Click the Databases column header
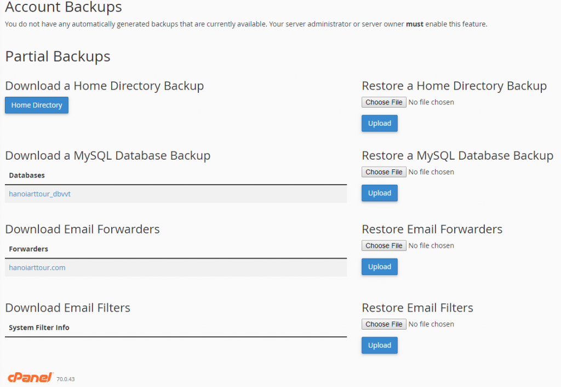Screen dimensions: 561x387 pyautogui.click(x=27, y=175)
